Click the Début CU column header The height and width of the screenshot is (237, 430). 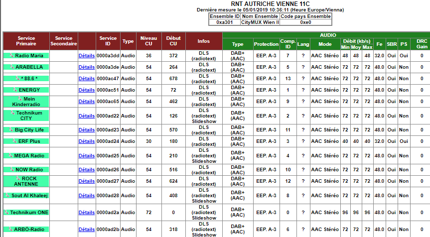(x=173, y=41)
